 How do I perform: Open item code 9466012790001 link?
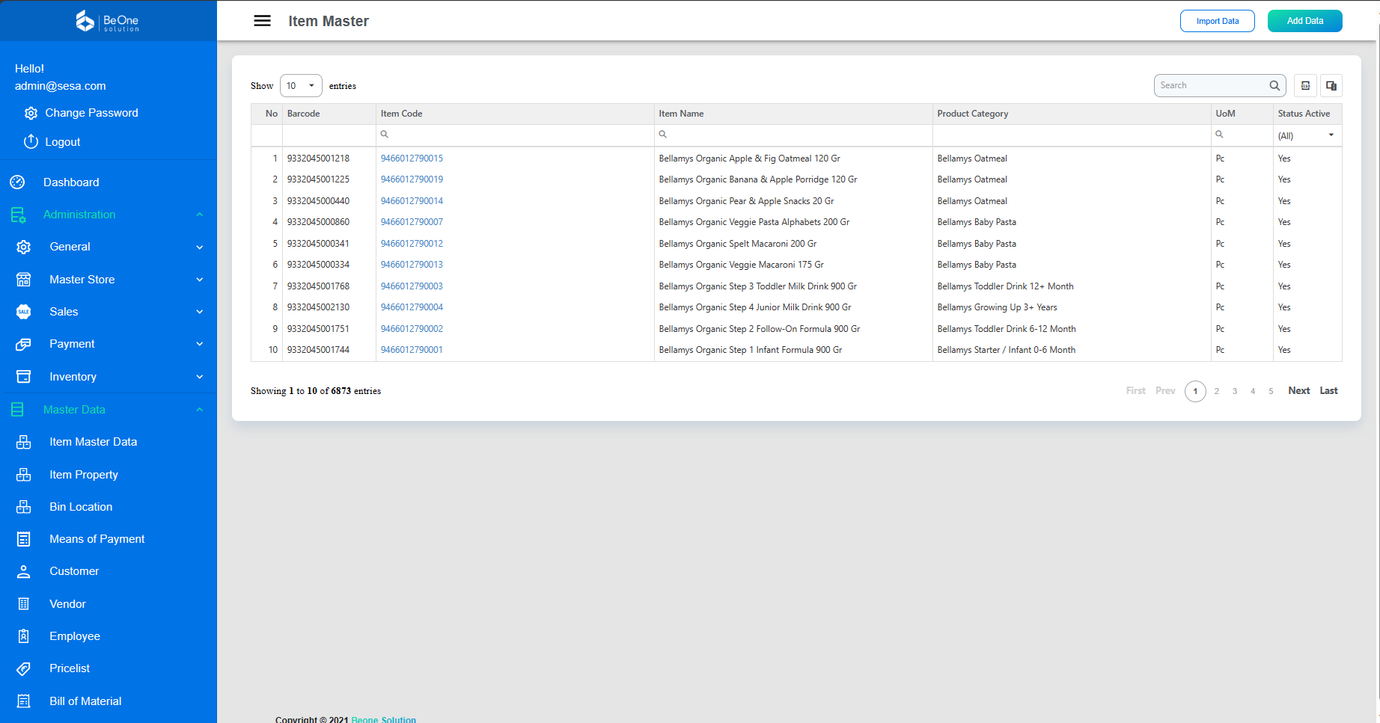click(412, 350)
